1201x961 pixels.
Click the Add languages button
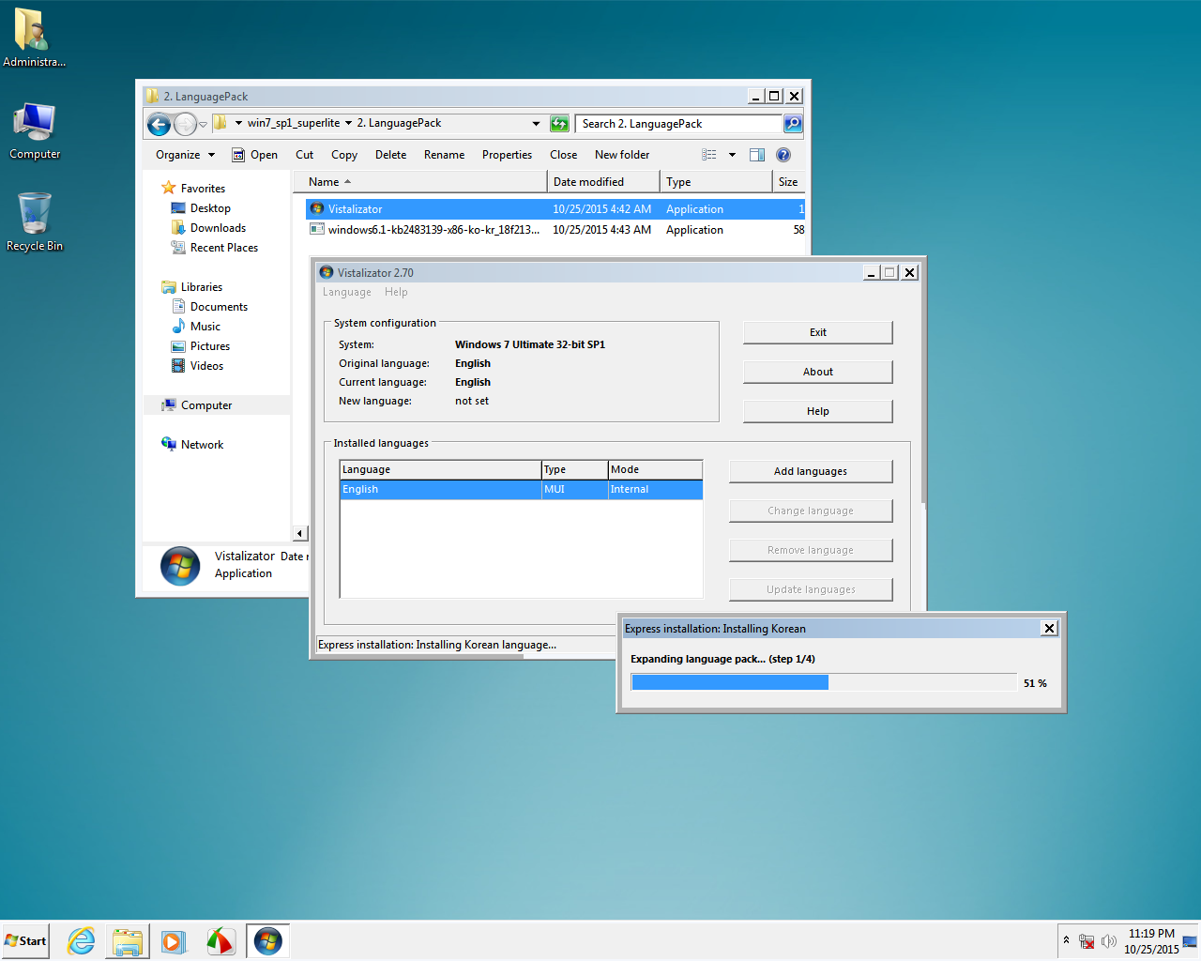[x=811, y=471]
